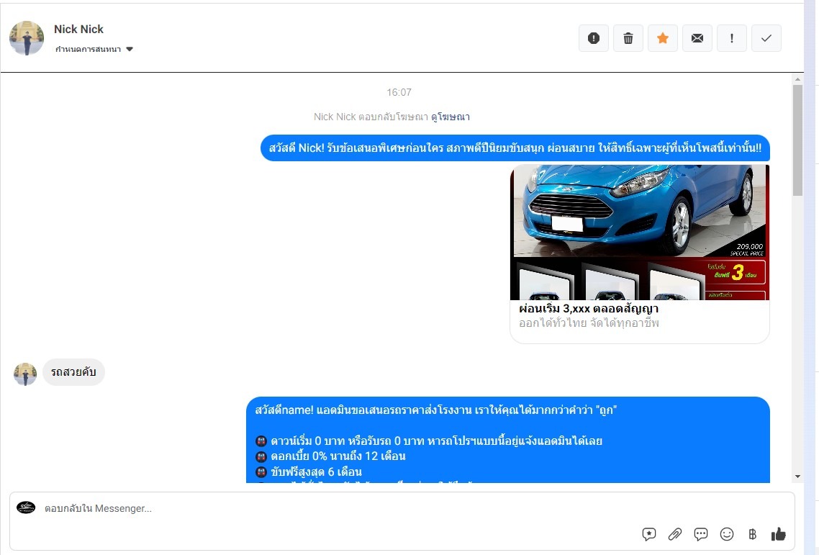Select the customer message รถสวยคับ
The width and height of the screenshot is (819, 555).
pyautogui.click(x=73, y=372)
